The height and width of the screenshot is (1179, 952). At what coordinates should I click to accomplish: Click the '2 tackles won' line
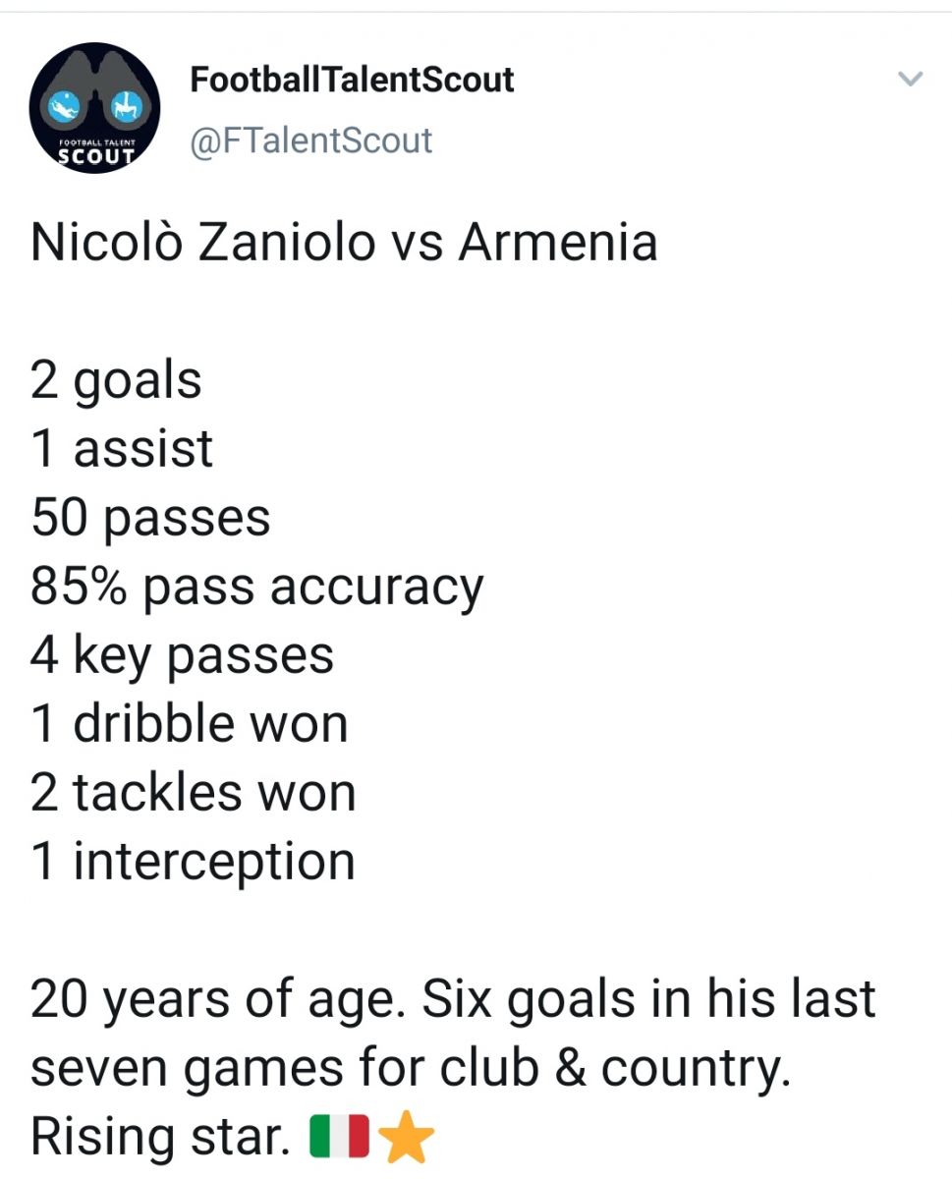[x=194, y=792]
